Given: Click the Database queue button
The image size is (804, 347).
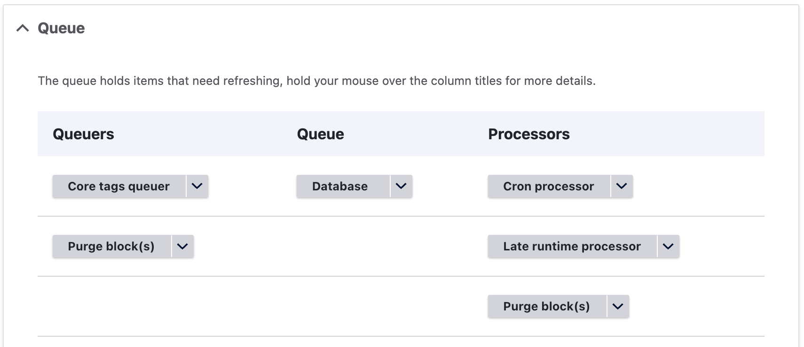Looking at the screenshot, I should click(x=340, y=186).
